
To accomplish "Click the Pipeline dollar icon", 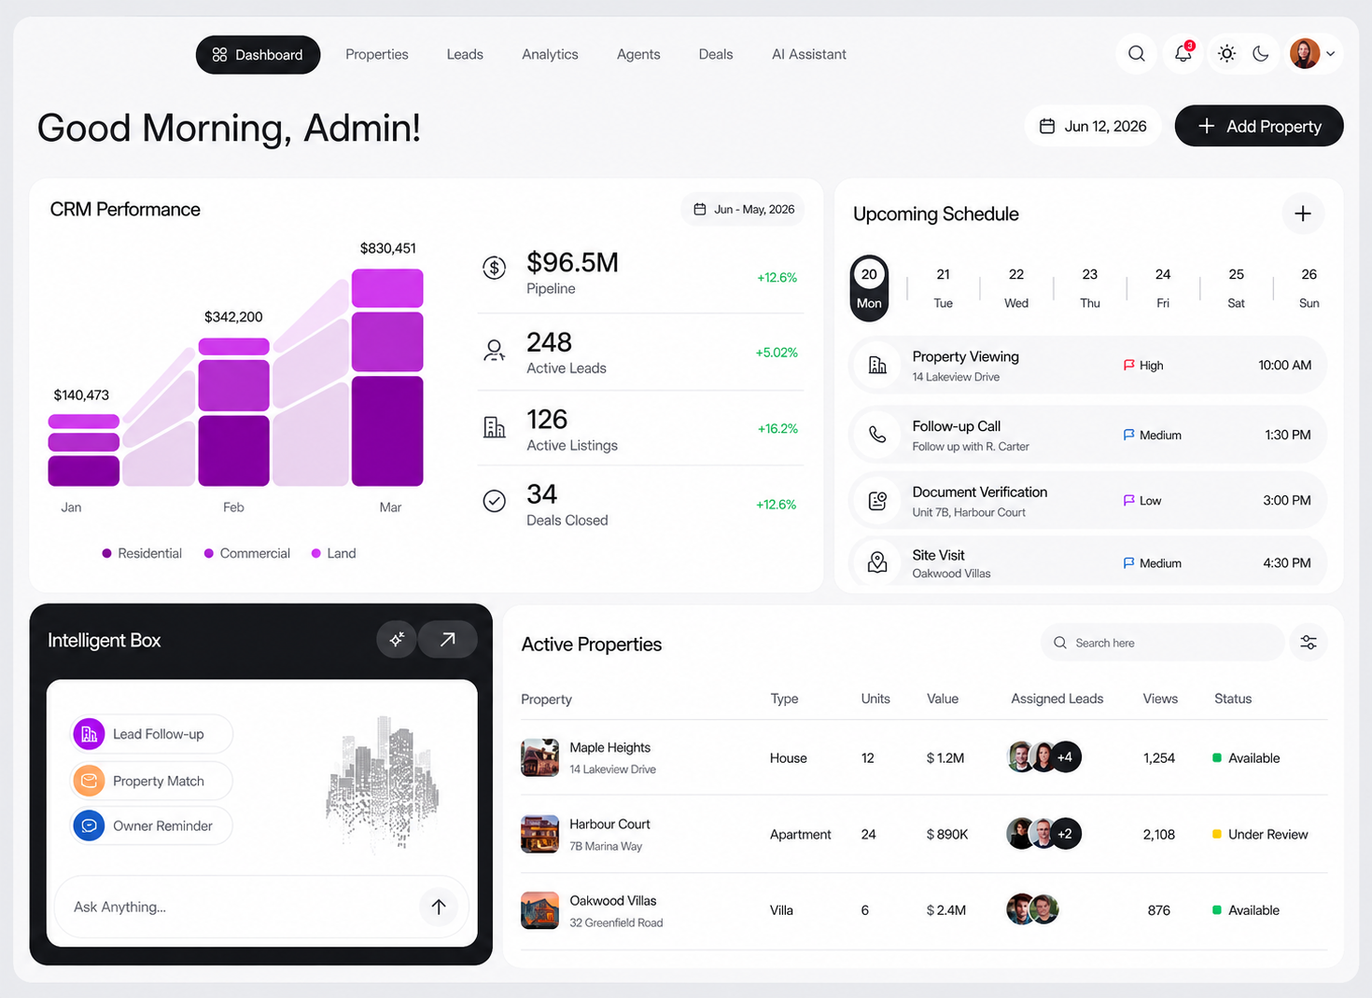I will (x=495, y=268).
